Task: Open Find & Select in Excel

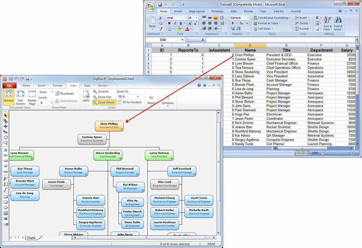Action: [x=338, y=23]
